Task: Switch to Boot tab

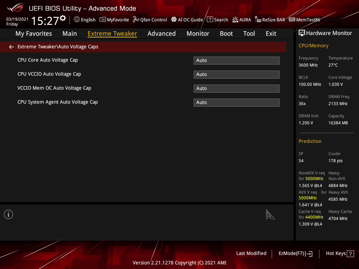Action: [x=226, y=34]
